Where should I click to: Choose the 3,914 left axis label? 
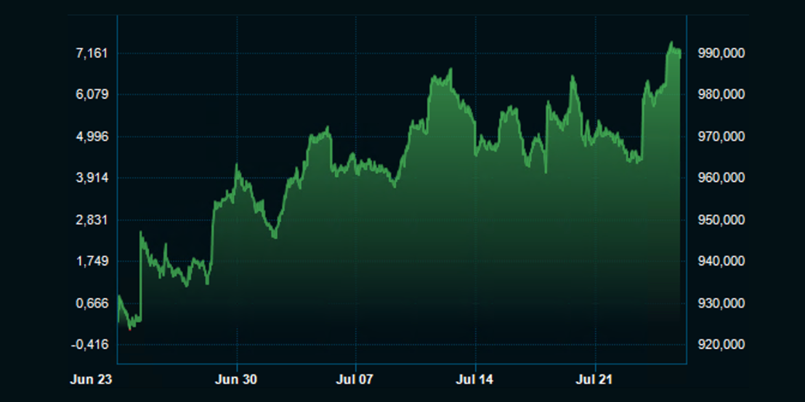(x=92, y=178)
